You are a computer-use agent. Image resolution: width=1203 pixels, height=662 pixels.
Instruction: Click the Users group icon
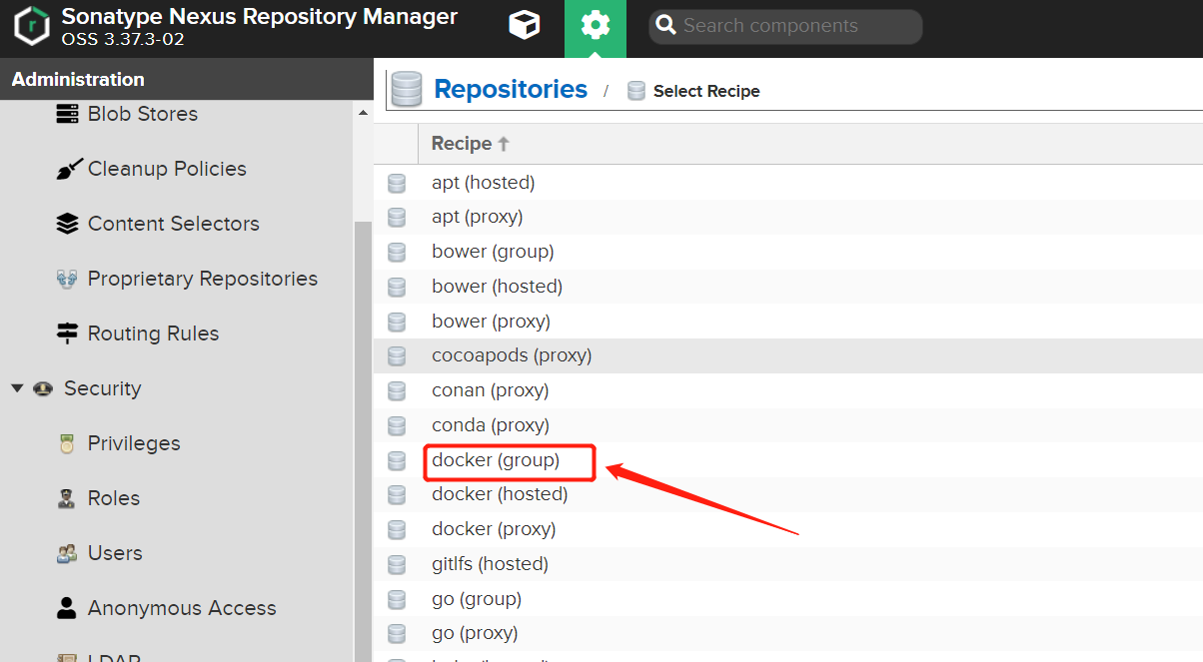point(67,553)
